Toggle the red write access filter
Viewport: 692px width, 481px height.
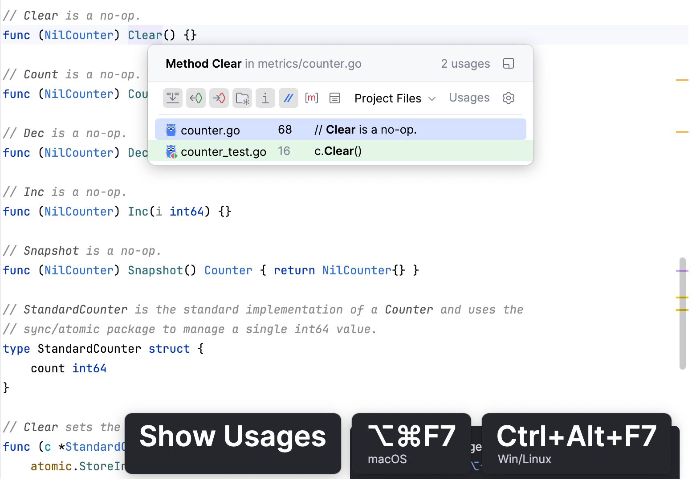219,98
